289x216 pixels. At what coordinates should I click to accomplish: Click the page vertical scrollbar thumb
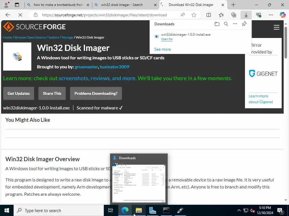click(x=286, y=43)
